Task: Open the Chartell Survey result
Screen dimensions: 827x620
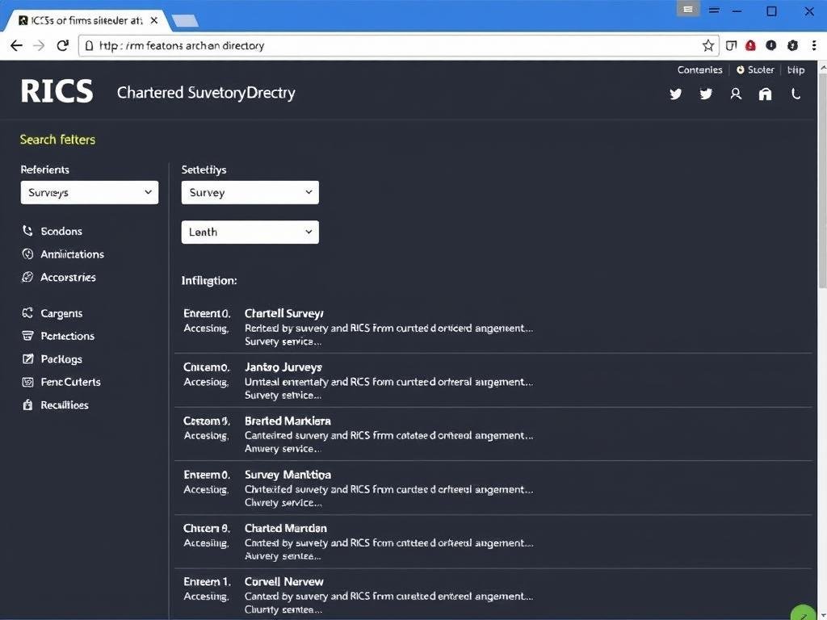Action: tap(283, 313)
